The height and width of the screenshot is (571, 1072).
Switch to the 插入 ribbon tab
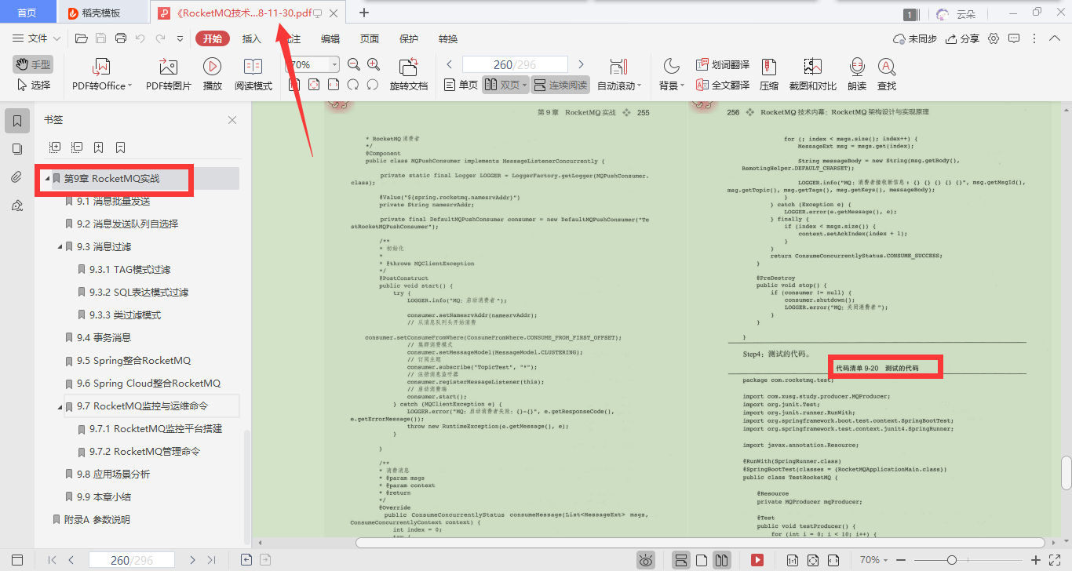pos(252,38)
